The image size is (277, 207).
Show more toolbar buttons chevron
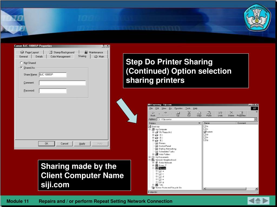pyautogui.click(x=256, y=112)
